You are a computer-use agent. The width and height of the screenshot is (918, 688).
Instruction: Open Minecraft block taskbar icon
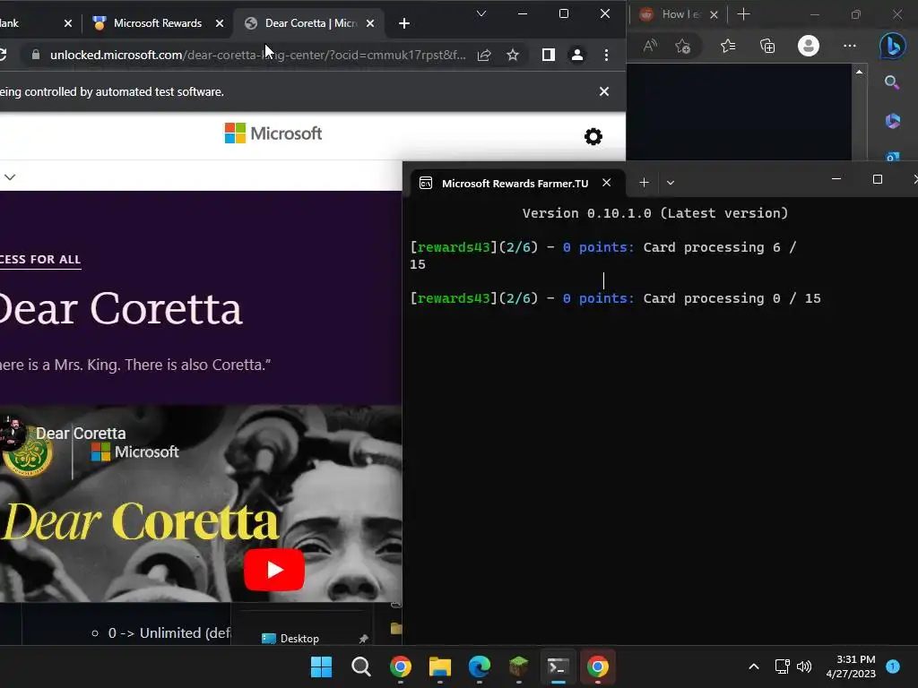pyautogui.click(x=519, y=666)
